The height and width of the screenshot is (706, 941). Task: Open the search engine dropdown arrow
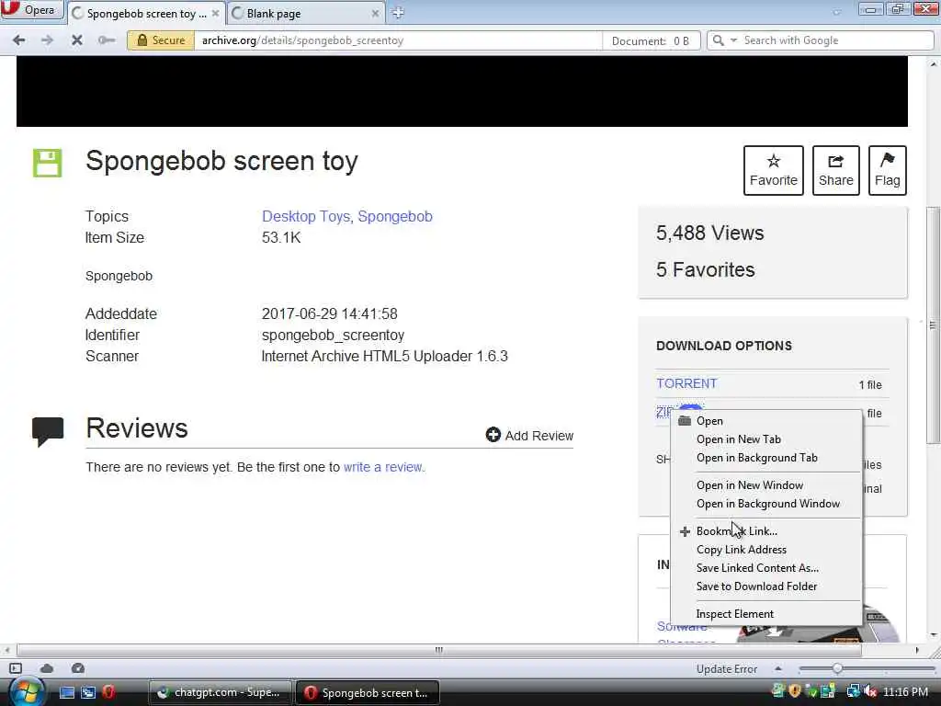coord(733,40)
